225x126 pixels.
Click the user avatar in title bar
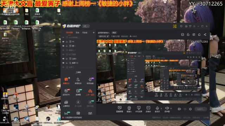point(175,26)
